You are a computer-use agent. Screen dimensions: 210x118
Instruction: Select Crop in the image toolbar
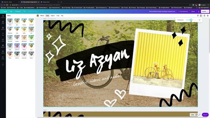click(58, 16)
